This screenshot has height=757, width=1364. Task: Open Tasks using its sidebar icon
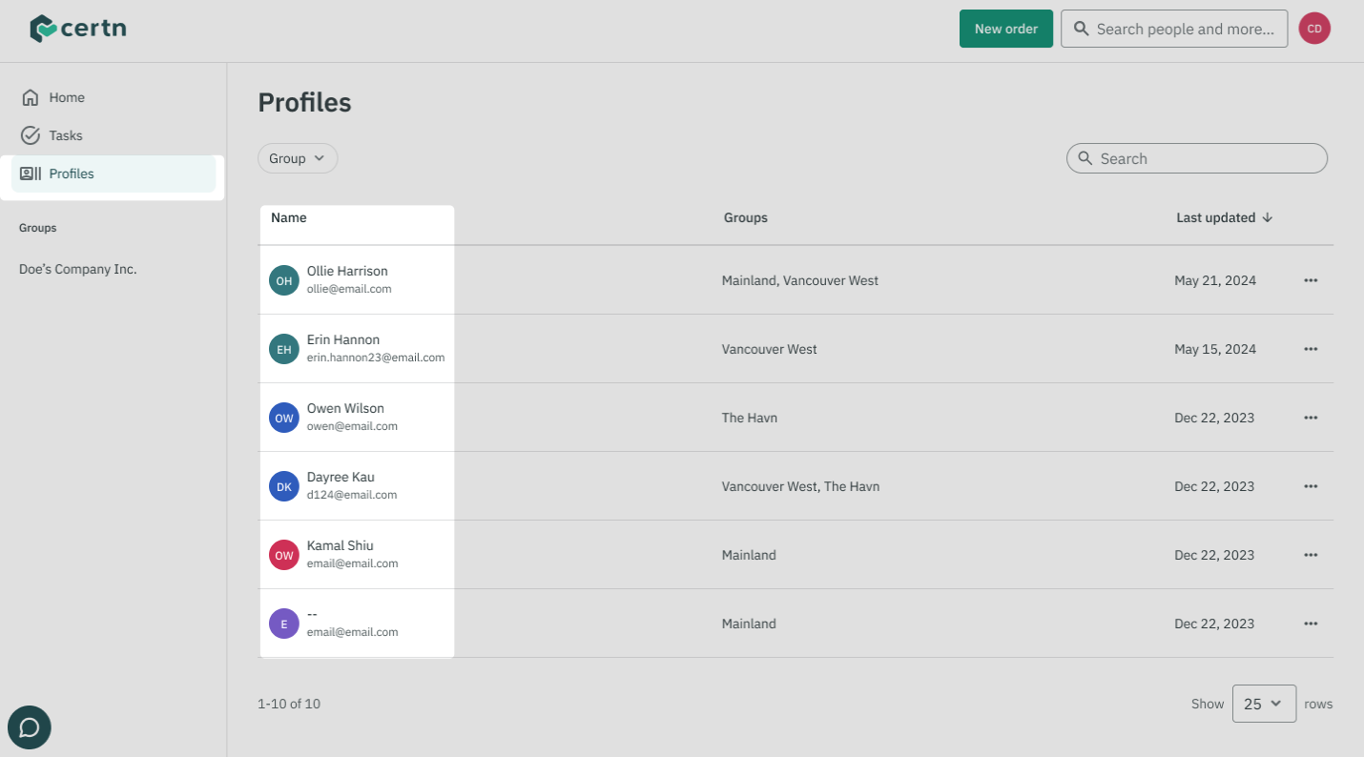pyautogui.click(x=30, y=135)
